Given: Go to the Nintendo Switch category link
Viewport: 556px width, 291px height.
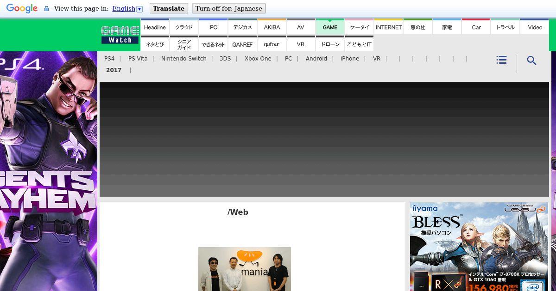Looking at the screenshot, I should (184, 59).
